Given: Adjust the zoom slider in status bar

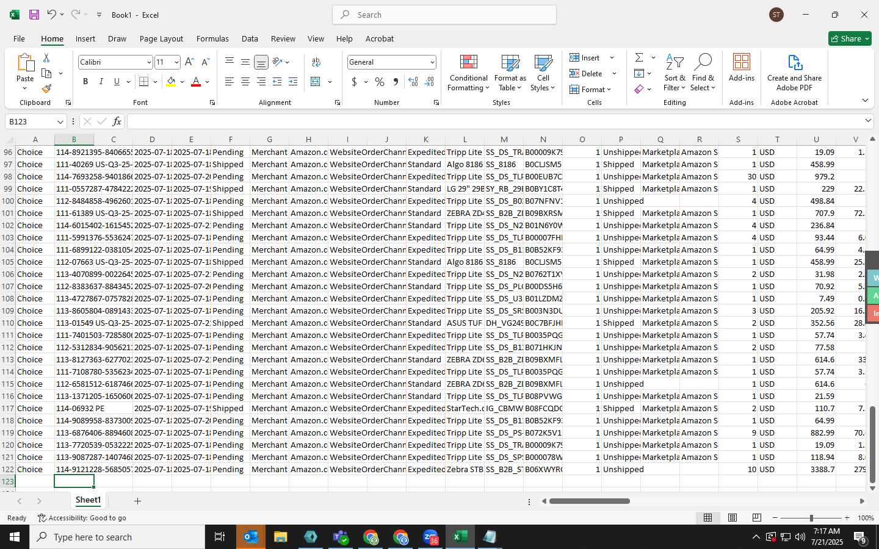Looking at the screenshot, I should [811, 518].
